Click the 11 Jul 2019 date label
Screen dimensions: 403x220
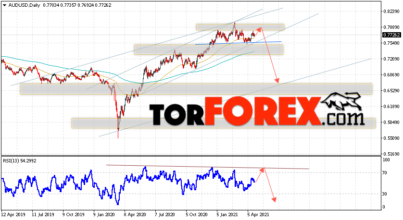click(x=43, y=214)
